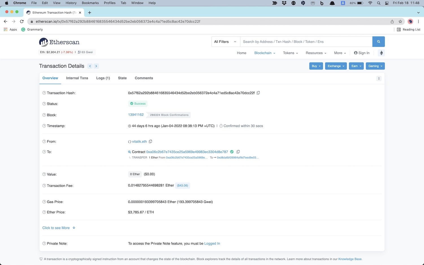Screen dimensions: 424x265
Task: Expand the More nav menu
Action: tap(340, 53)
